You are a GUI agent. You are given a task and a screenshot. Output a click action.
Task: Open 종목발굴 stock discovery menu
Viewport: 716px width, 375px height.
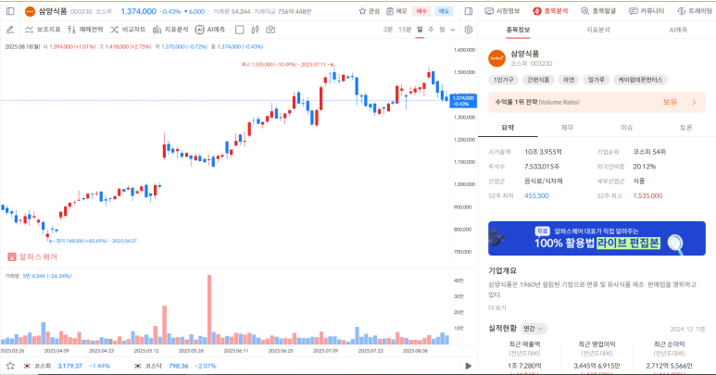[598, 11]
